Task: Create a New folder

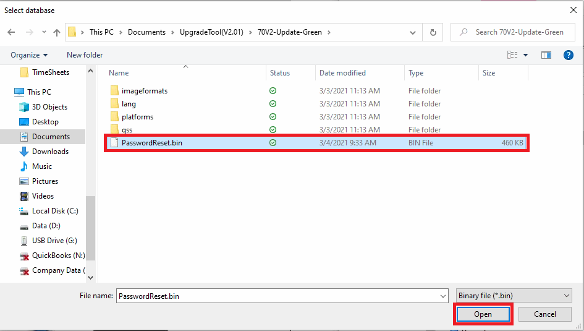Action: pyautogui.click(x=85, y=55)
